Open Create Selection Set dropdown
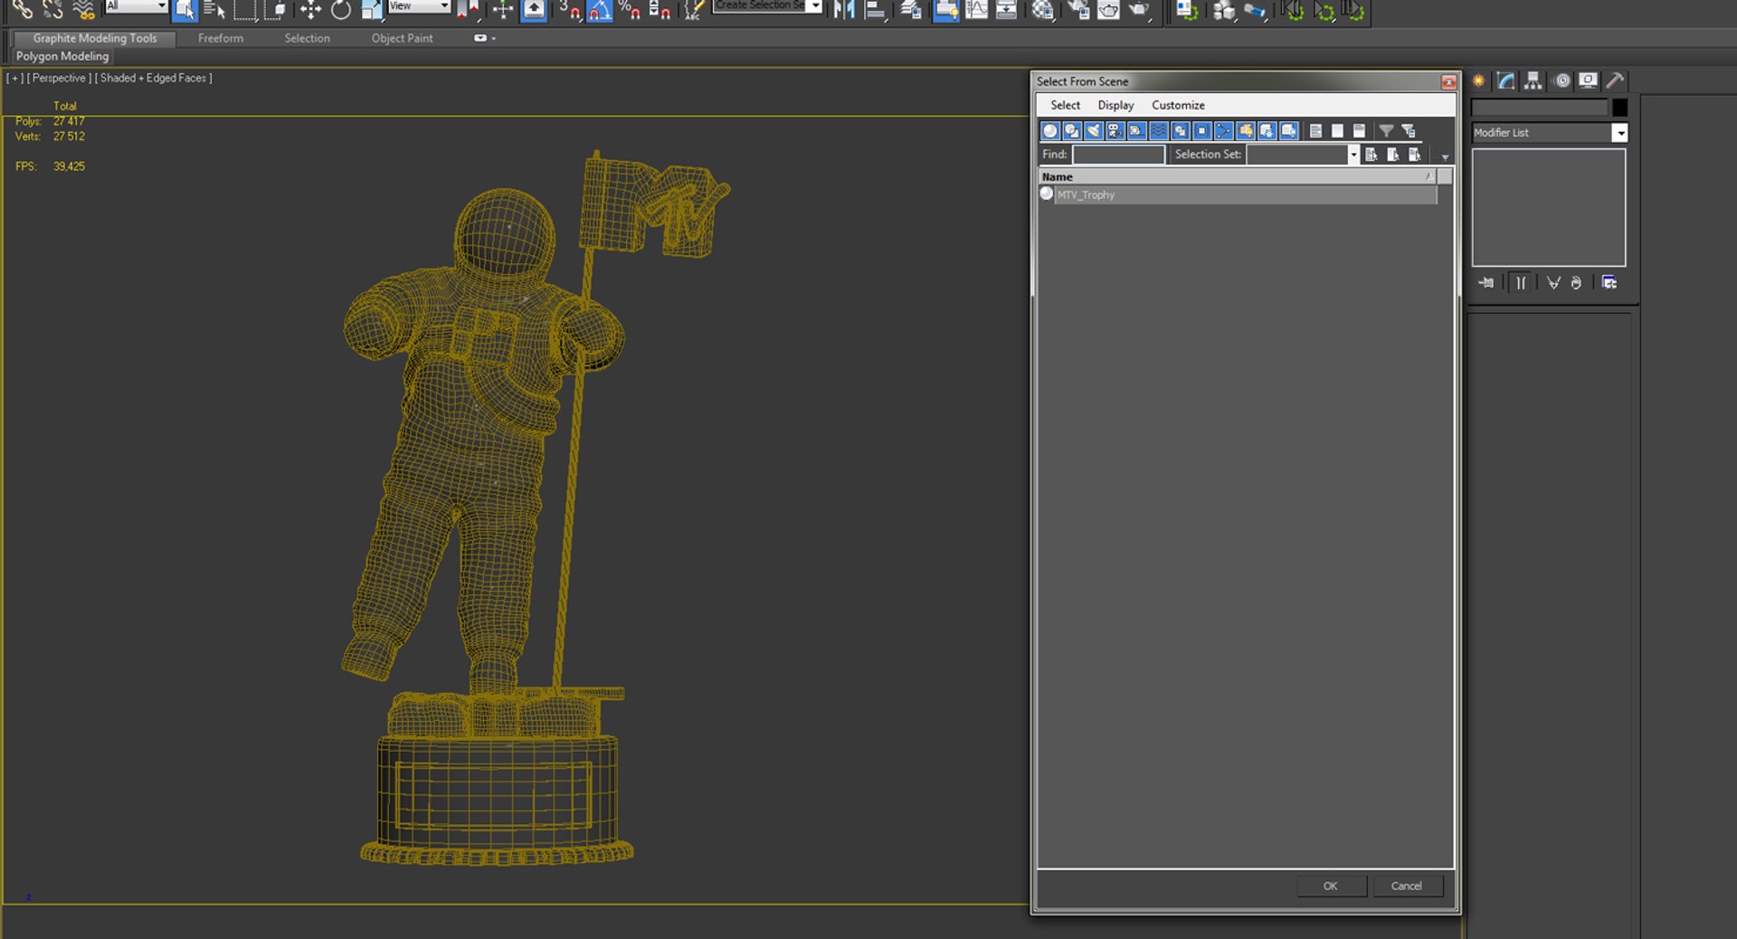 pos(815,5)
